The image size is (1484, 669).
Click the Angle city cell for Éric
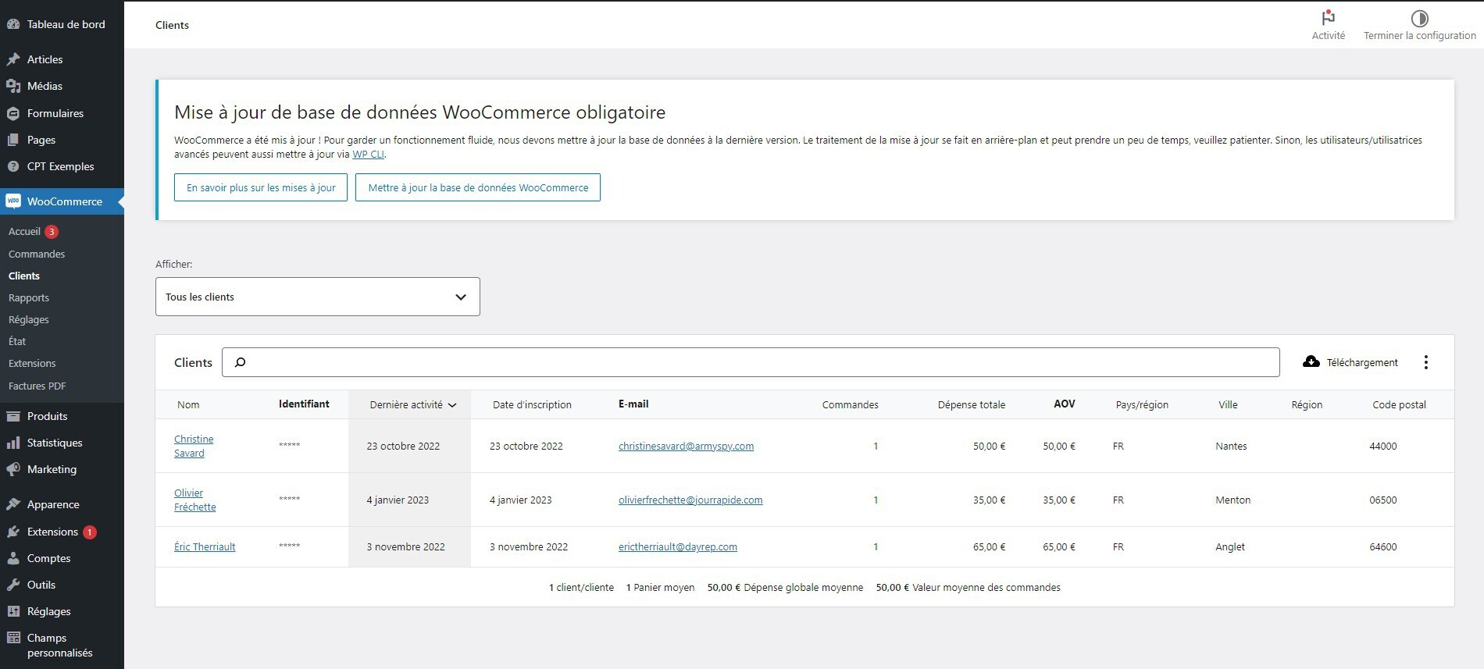coord(1230,546)
